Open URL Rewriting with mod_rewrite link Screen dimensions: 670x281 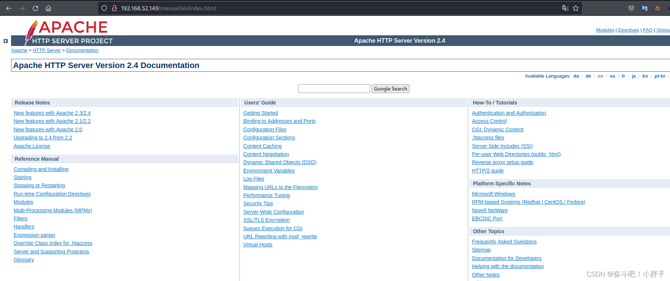click(x=280, y=236)
